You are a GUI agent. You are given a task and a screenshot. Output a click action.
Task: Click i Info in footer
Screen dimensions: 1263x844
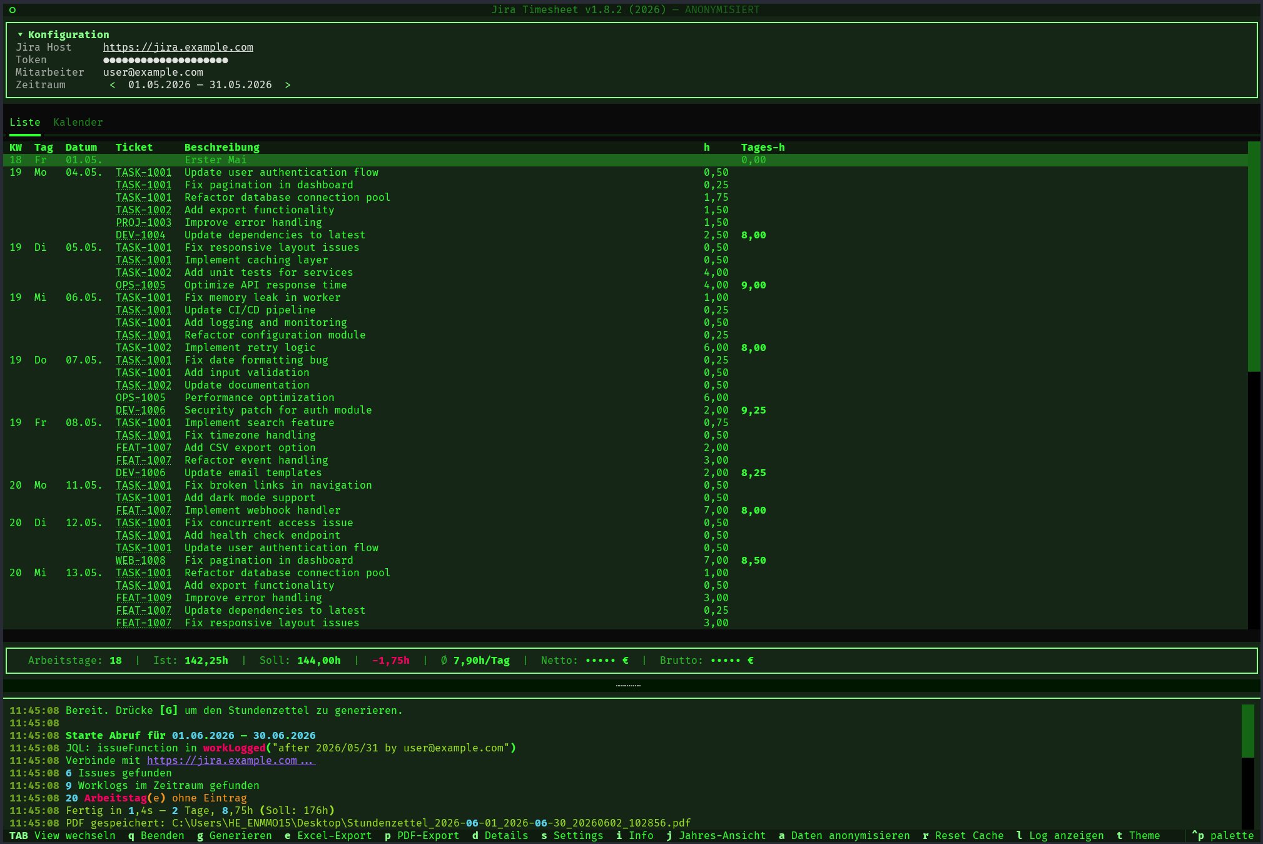point(635,835)
